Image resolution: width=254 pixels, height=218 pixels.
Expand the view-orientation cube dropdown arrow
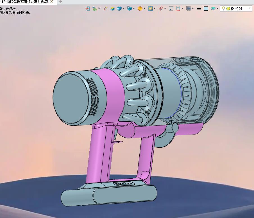134,9
